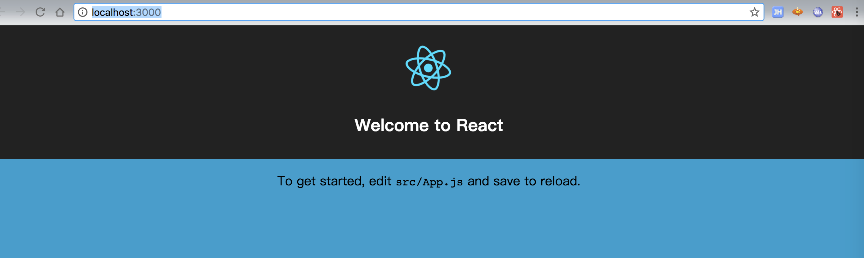Open the purple Ws badge extension
This screenshot has height=258, width=864.
coord(817,12)
